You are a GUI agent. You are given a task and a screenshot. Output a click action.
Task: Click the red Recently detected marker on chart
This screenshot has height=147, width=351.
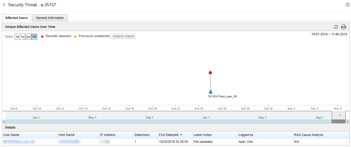210,73
